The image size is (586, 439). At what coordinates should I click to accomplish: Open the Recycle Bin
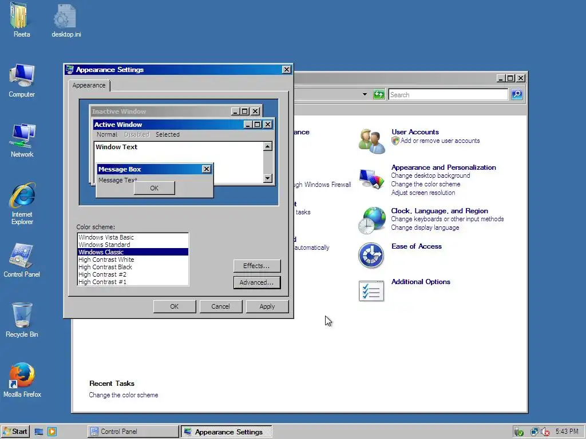coord(22,316)
